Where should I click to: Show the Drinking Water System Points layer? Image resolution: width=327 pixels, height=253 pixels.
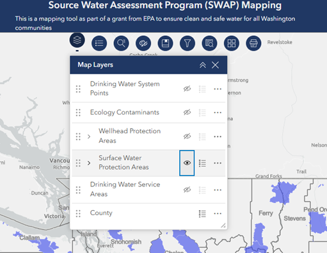coord(187,88)
